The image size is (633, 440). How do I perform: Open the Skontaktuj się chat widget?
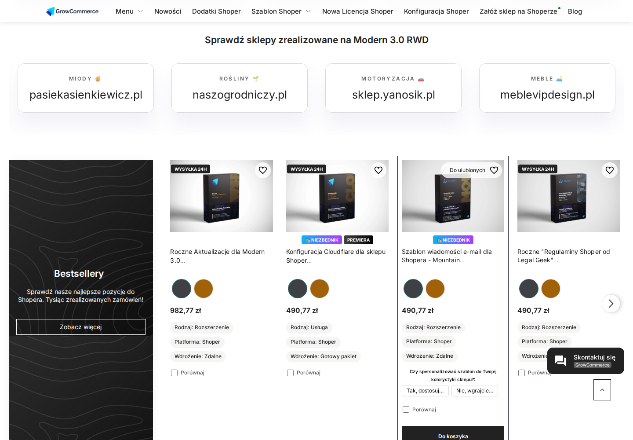(x=586, y=361)
